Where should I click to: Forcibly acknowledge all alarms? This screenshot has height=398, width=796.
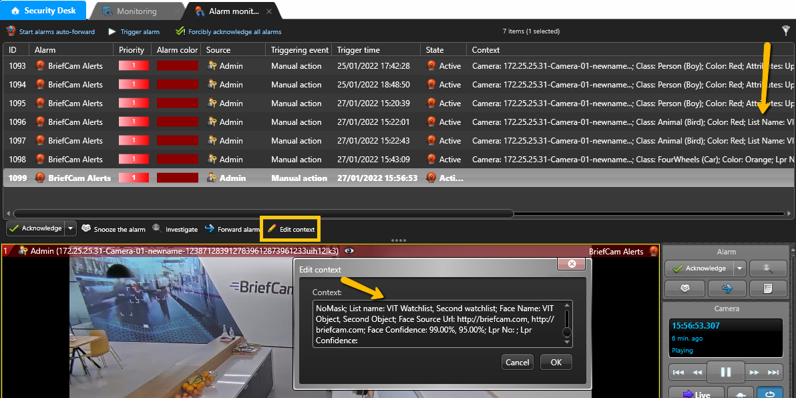(x=228, y=31)
